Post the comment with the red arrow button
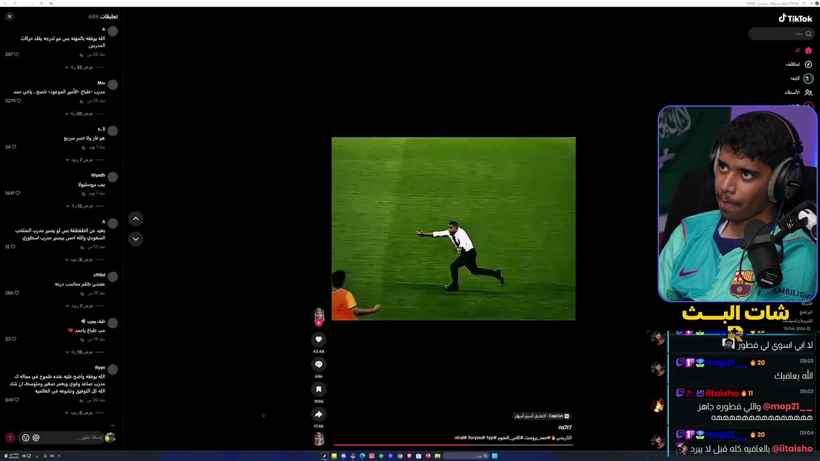Screen dimensions: 820x461 10,438
